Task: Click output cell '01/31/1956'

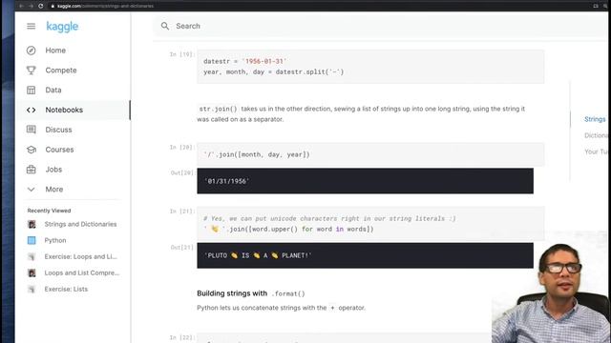Action: point(365,181)
